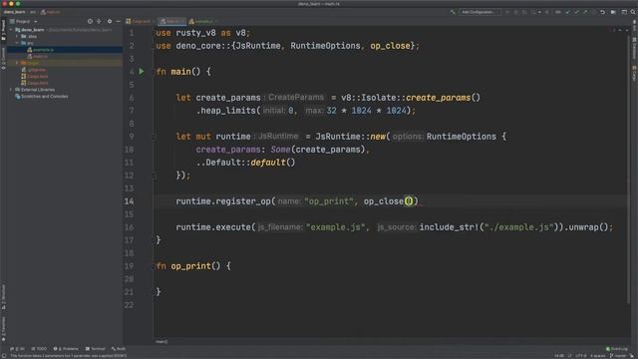Open the Build tool window tab
The image size is (638, 359).
(x=119, y=349)
